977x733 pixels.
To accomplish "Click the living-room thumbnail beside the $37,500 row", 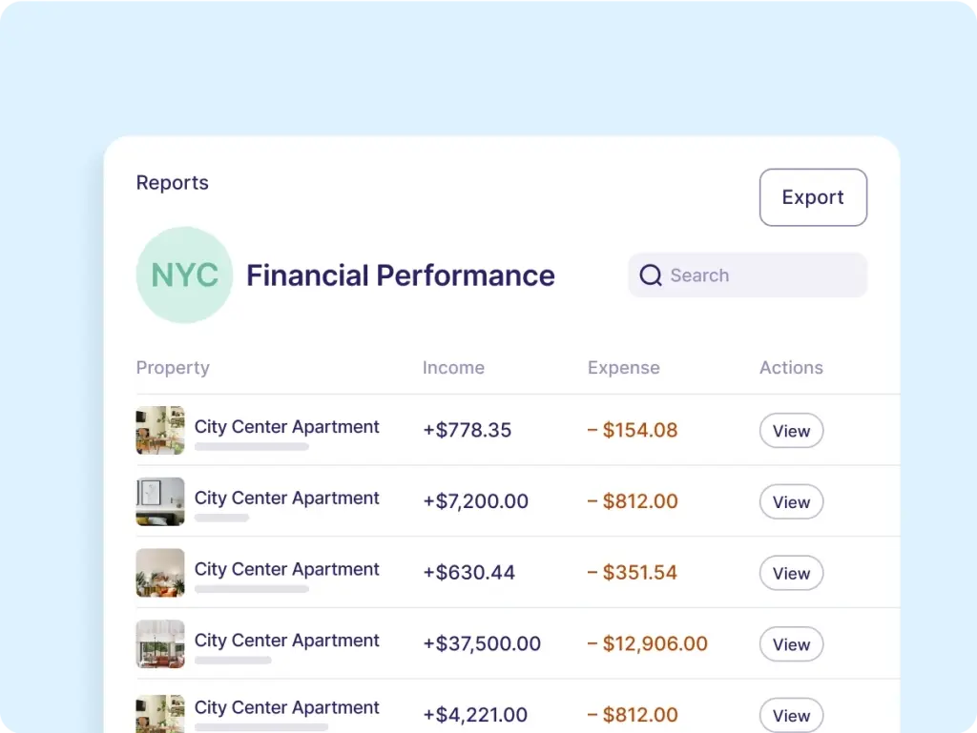I will [x=160, y=643].
